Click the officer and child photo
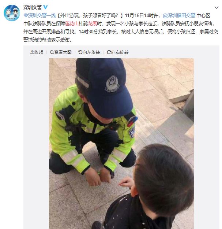 click(x=121, y=144)
